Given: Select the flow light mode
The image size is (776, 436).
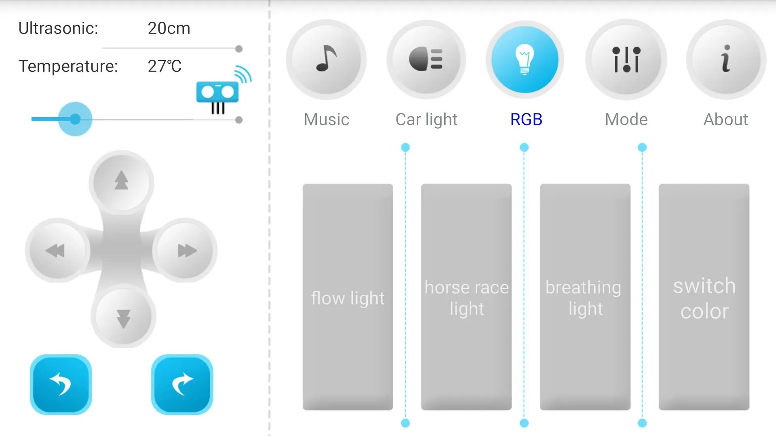Looking at the screenshot, I should coord(348,297).
